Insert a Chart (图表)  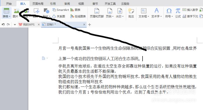click(x=75, y=10)
